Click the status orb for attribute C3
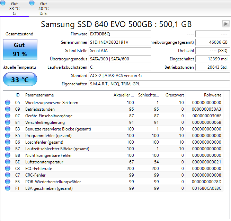231x221 pixels. [8, 168]
